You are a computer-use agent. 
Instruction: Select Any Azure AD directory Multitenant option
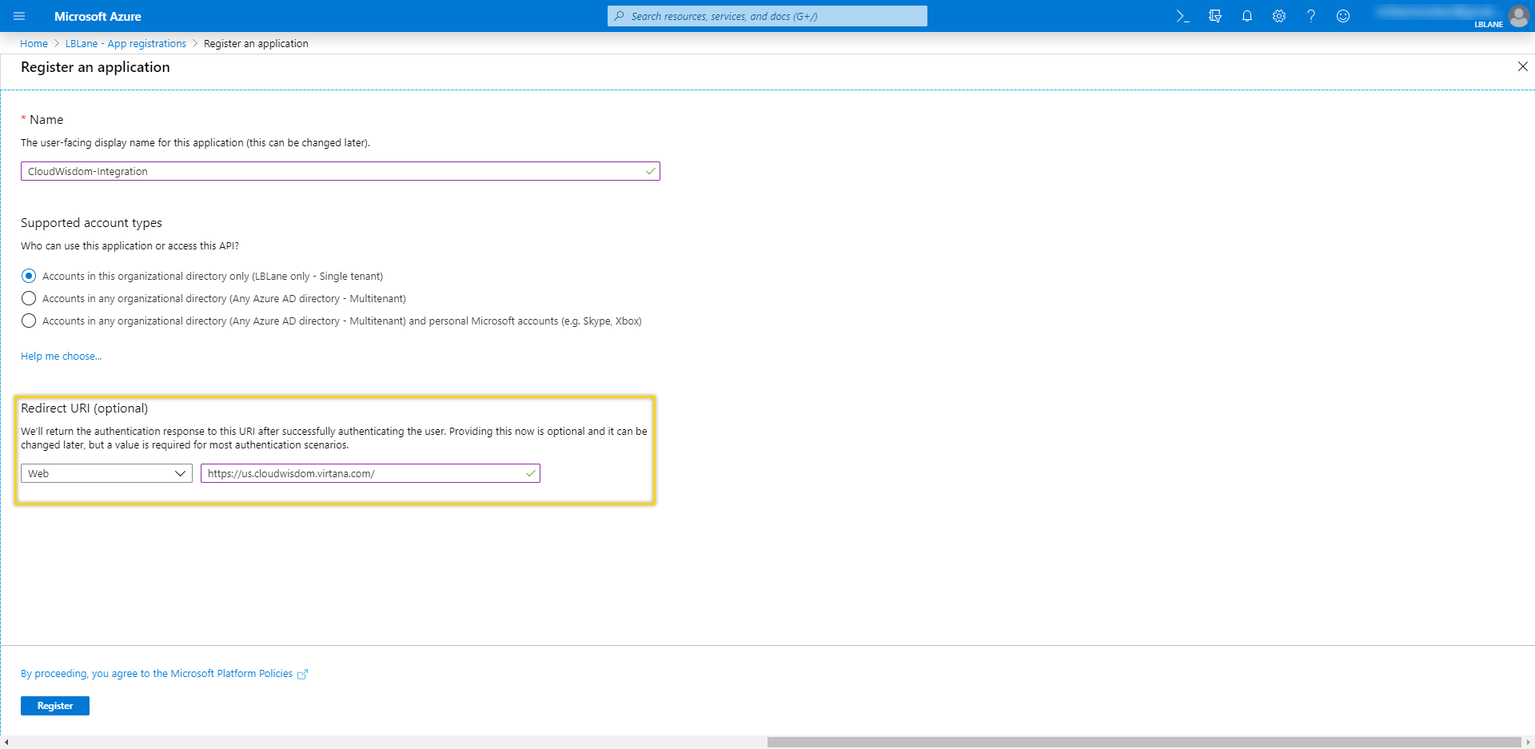29,298
